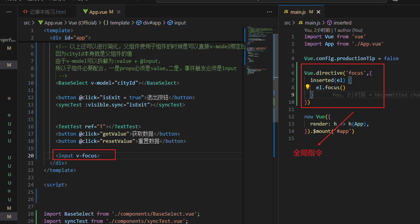Open the input breadcrumb in App.vue editor

tap(177, 23)
